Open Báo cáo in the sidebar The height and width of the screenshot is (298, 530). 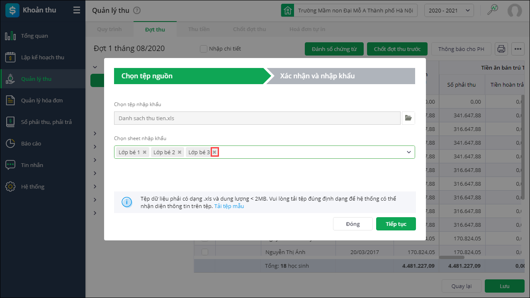click(x=43, y=143)
